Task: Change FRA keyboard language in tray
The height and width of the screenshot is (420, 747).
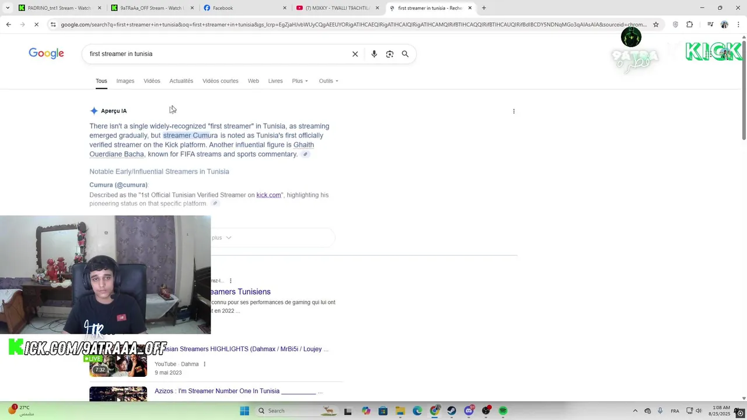Action: (675, 411)
